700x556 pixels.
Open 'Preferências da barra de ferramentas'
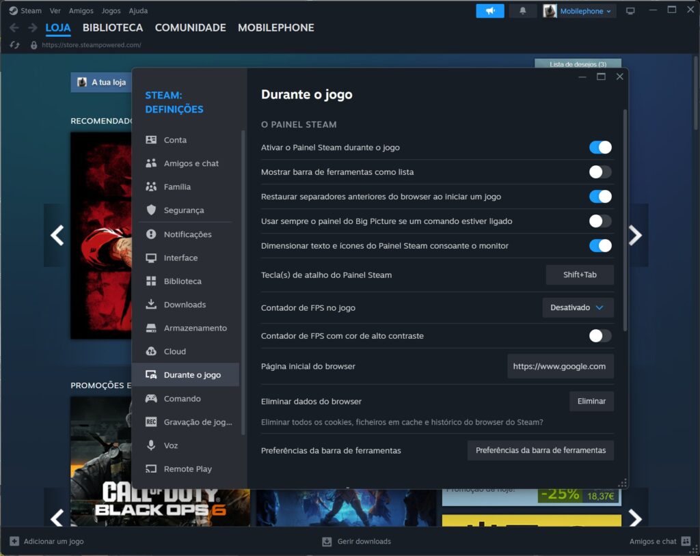pos(540,450)
